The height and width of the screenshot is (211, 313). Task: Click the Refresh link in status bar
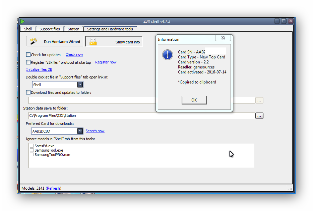pyautogui.click(x=53, y=188)
